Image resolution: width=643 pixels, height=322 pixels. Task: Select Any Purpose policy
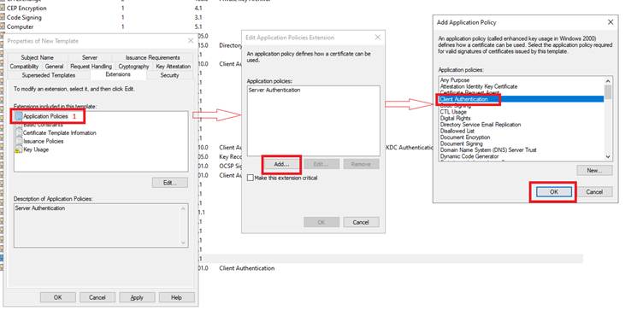(455, 80)
